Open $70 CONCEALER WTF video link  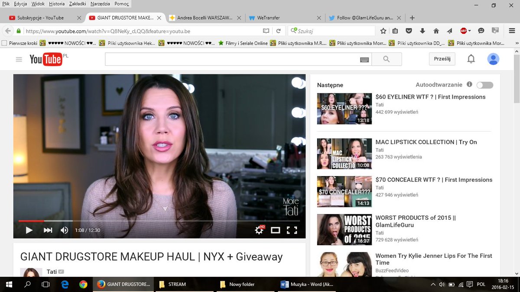[x=434, y=180]
